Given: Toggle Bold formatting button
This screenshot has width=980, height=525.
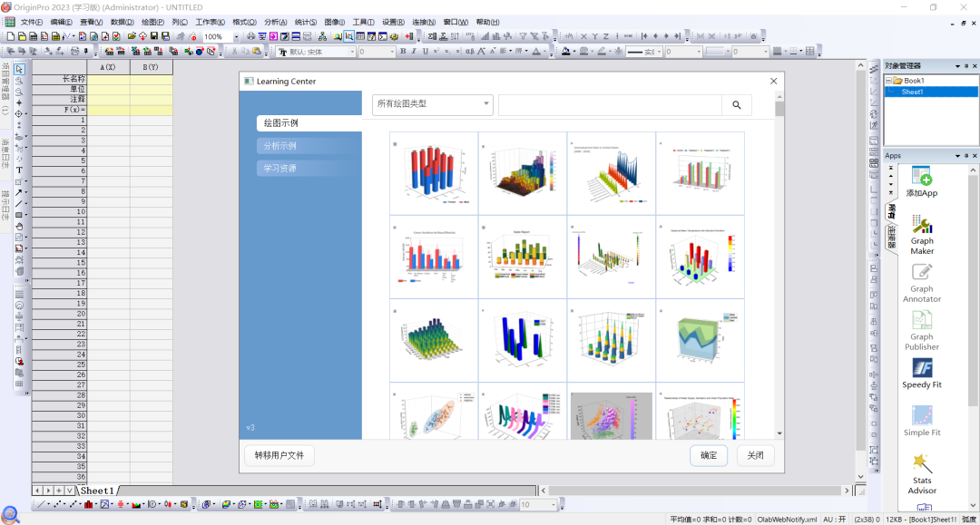Looking at the screenshot, I should (x=403, y=52).
